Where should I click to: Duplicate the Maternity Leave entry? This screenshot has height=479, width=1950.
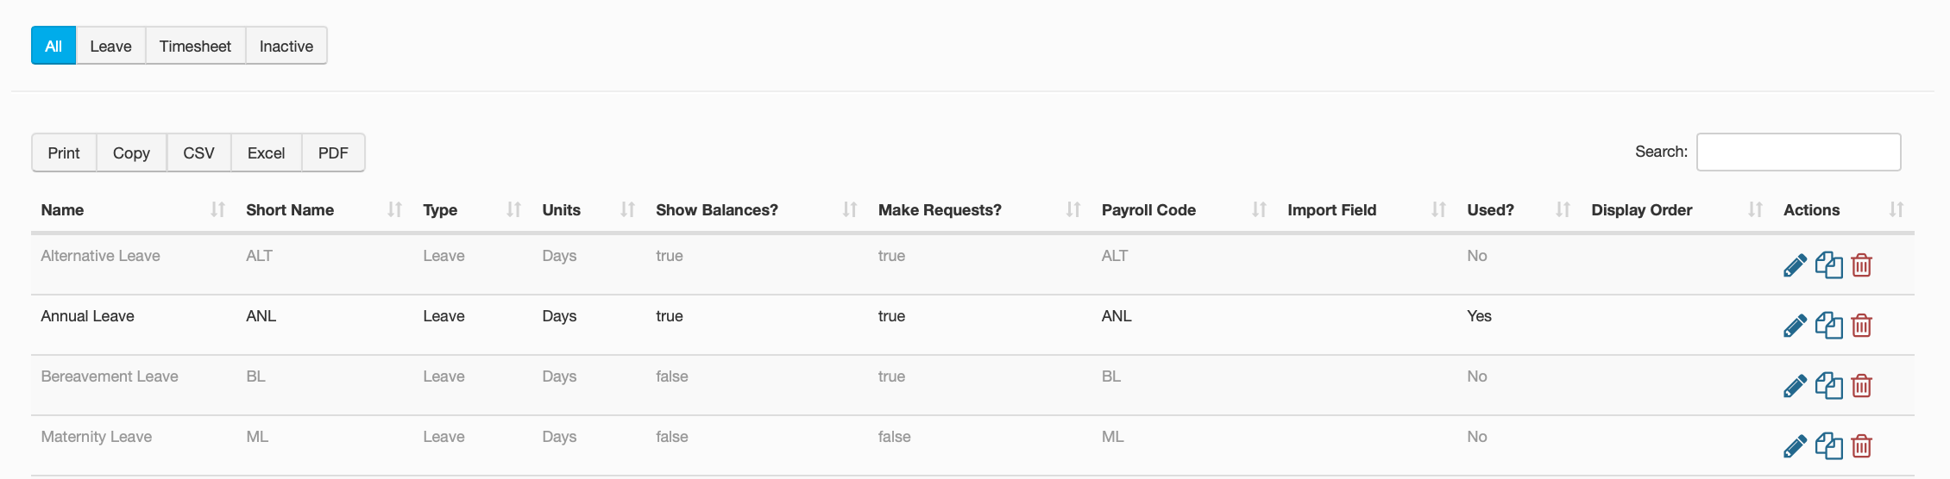pyautogui.click(x=1828, y=446)
